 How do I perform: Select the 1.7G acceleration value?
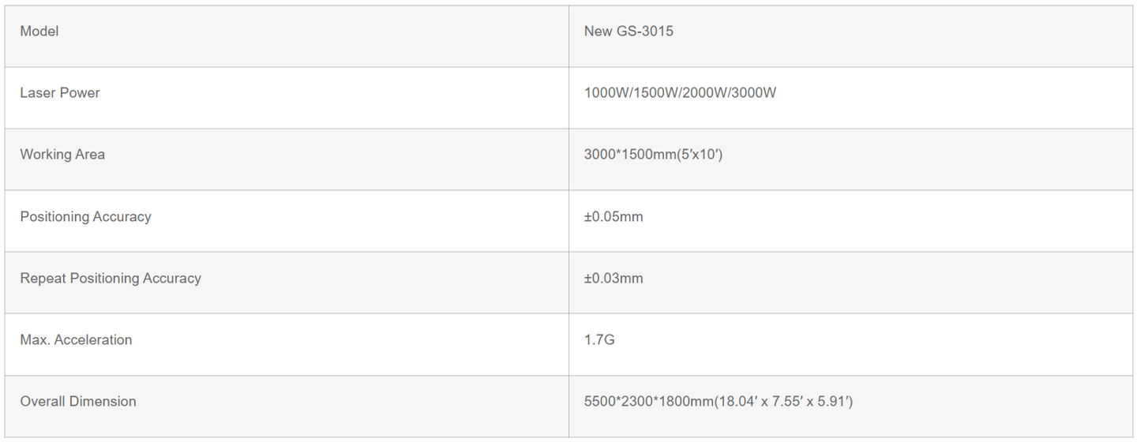click(599, 339)
